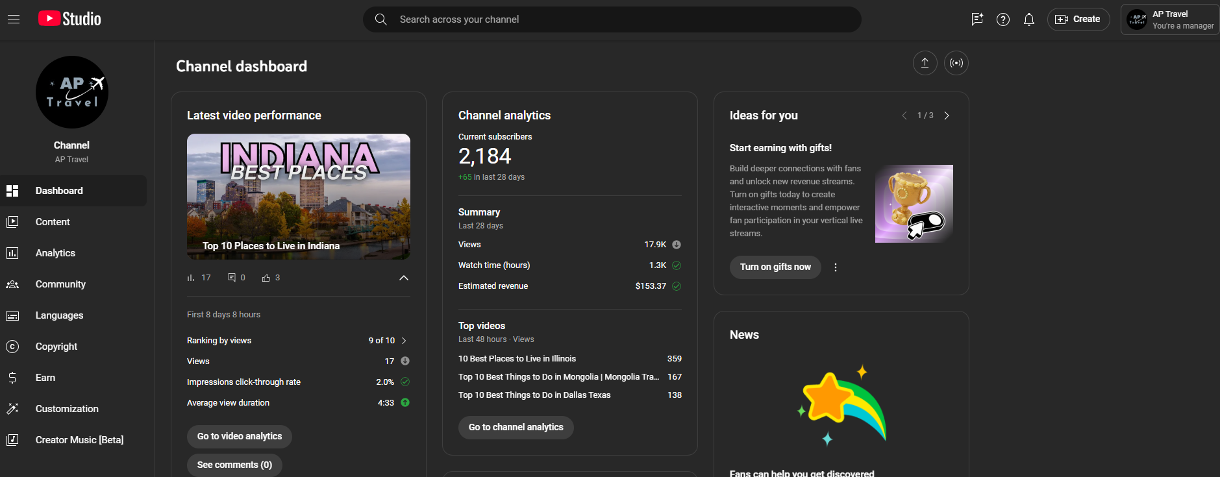Screen dimensions: 1220x477
Task: Click the Estimated revenue check indicator
Action: 677,286
